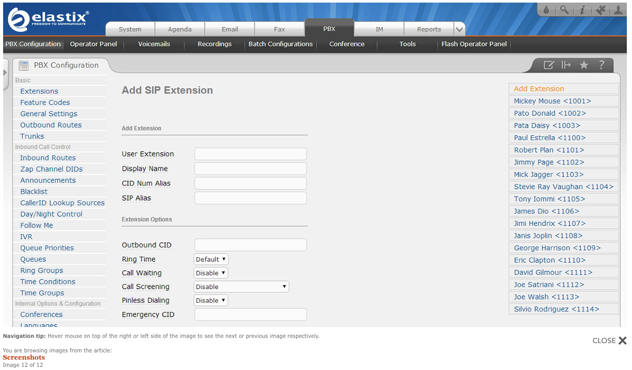Open the search magnifier icon
632x370 pixels.
click(565, 9)
